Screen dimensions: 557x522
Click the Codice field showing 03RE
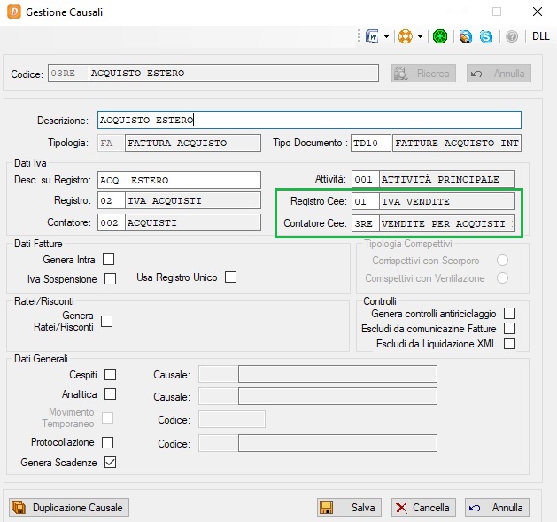click(x=68, y=73)
